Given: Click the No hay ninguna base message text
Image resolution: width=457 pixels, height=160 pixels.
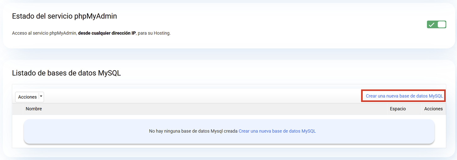Looking at the screenshot, I should [x=193, y=131].
